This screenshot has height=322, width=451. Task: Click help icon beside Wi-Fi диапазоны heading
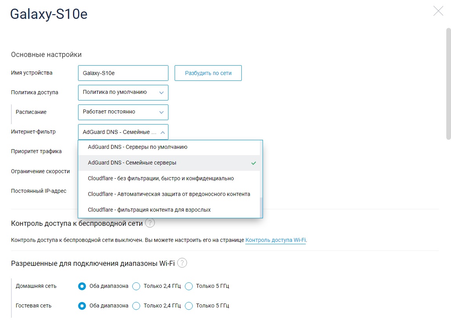point(182,263)
